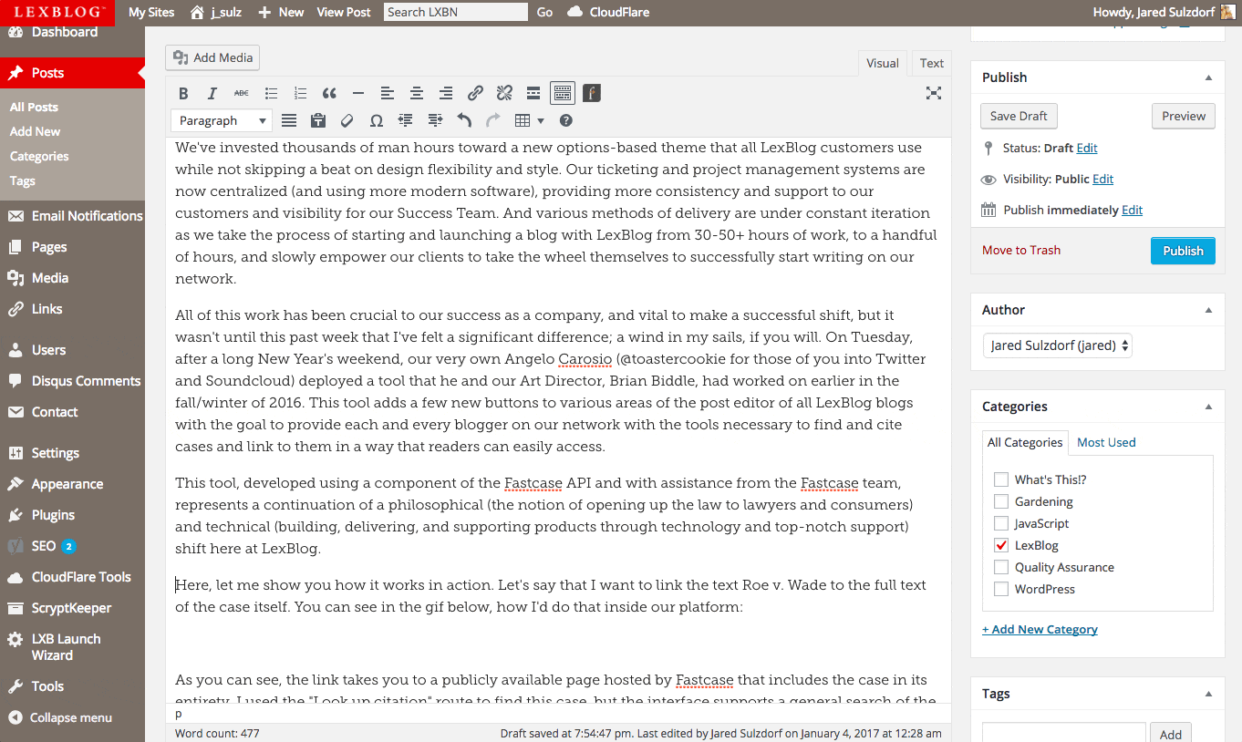Viewport: 1242px width, 742px height.
Task: Undo the last edit
Action: [x=464, y=120]
